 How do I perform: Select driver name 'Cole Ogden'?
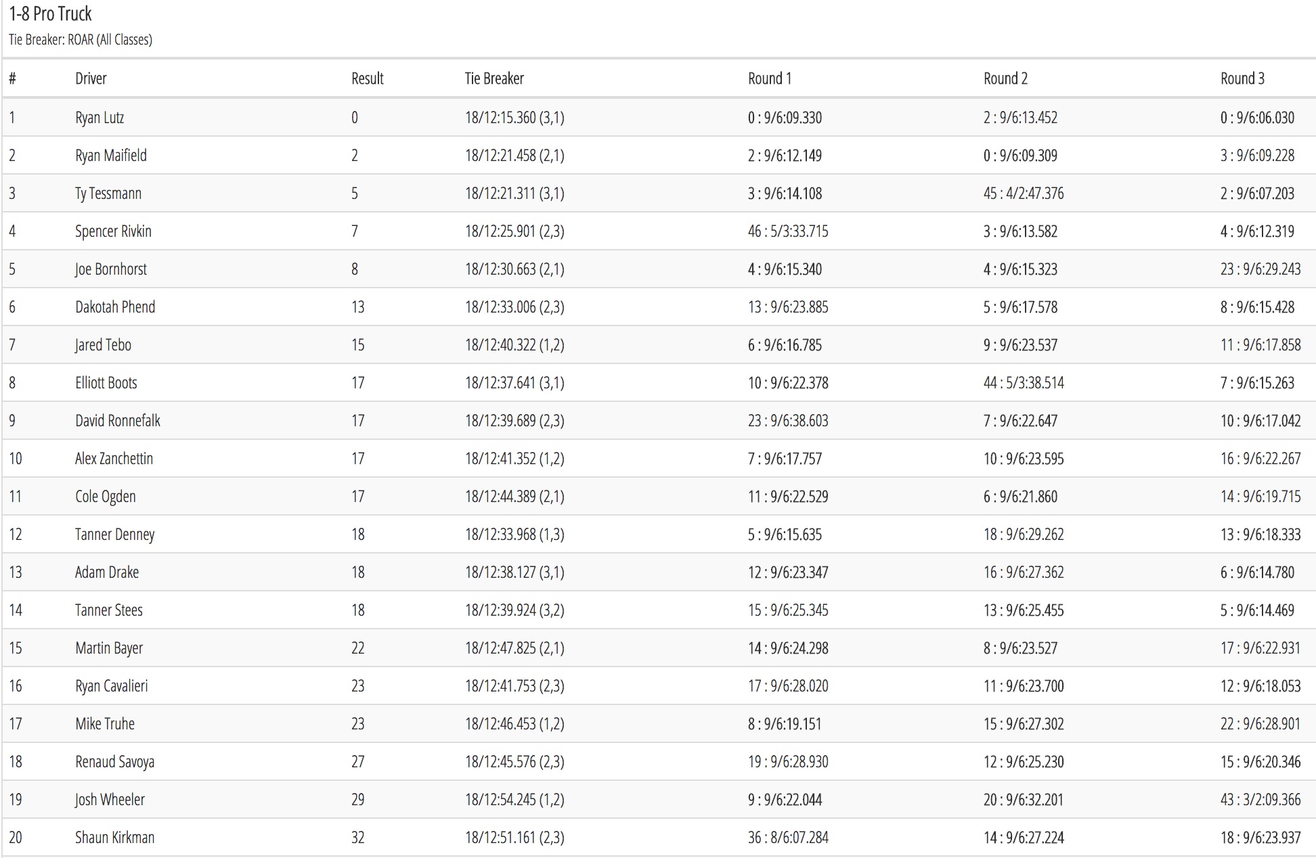(x=106, y=497)
